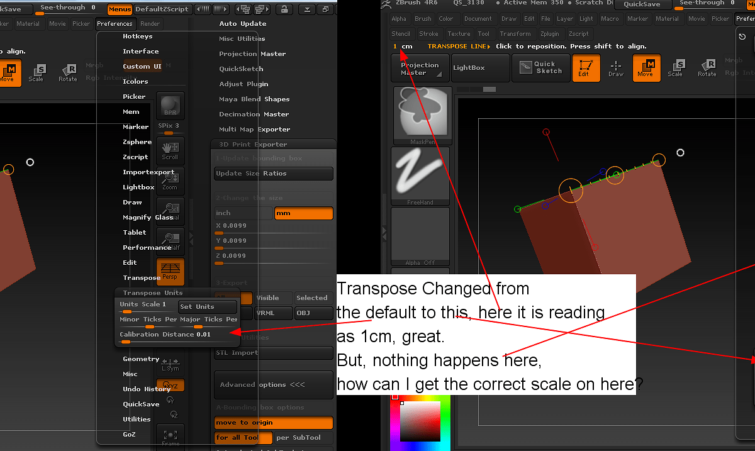Click the STL Import button
The height and width of the screenshot is (451, 755).
point(274,353)
